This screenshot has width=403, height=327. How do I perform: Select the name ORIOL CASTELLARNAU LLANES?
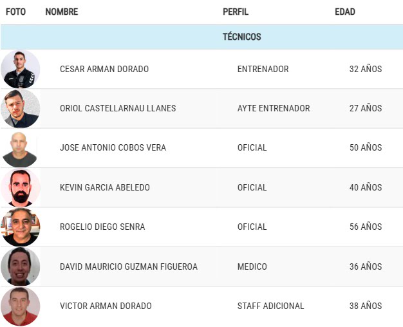coord(118,108)
